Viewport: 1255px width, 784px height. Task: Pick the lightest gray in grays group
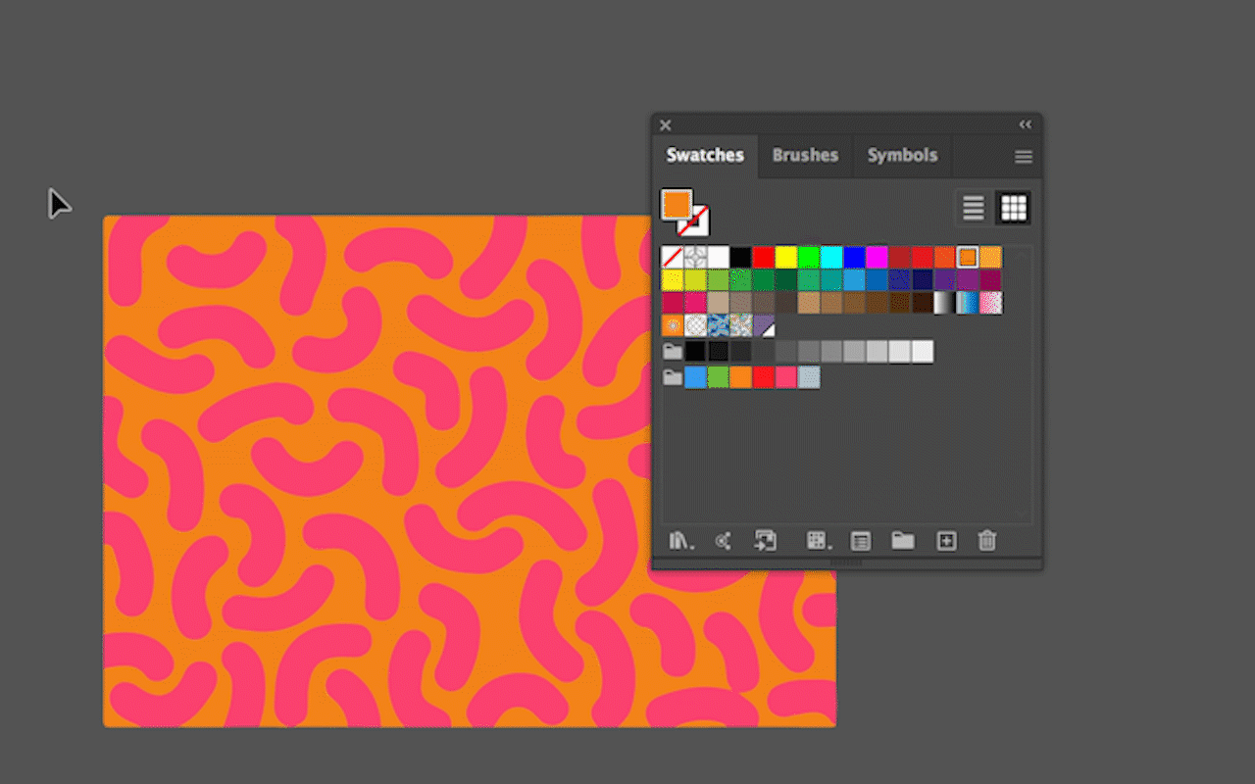(x=923, y=352)
